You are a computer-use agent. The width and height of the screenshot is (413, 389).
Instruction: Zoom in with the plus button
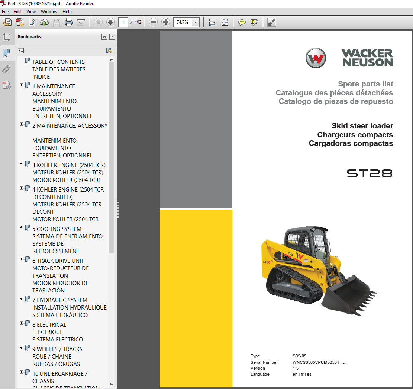[165, 22]
